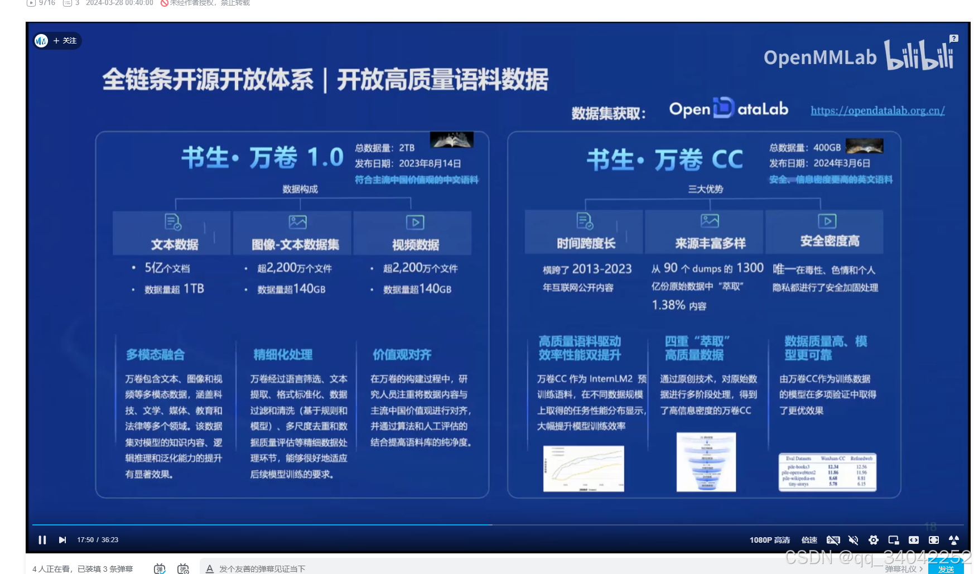Follow the uploader via + 关注

pyautogui.click(x=65, y=41)
